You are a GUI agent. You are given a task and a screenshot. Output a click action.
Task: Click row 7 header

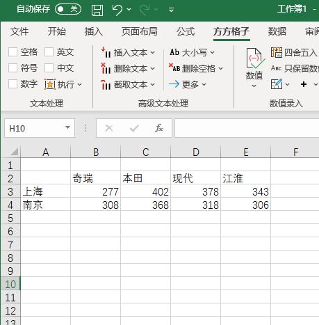10,244
